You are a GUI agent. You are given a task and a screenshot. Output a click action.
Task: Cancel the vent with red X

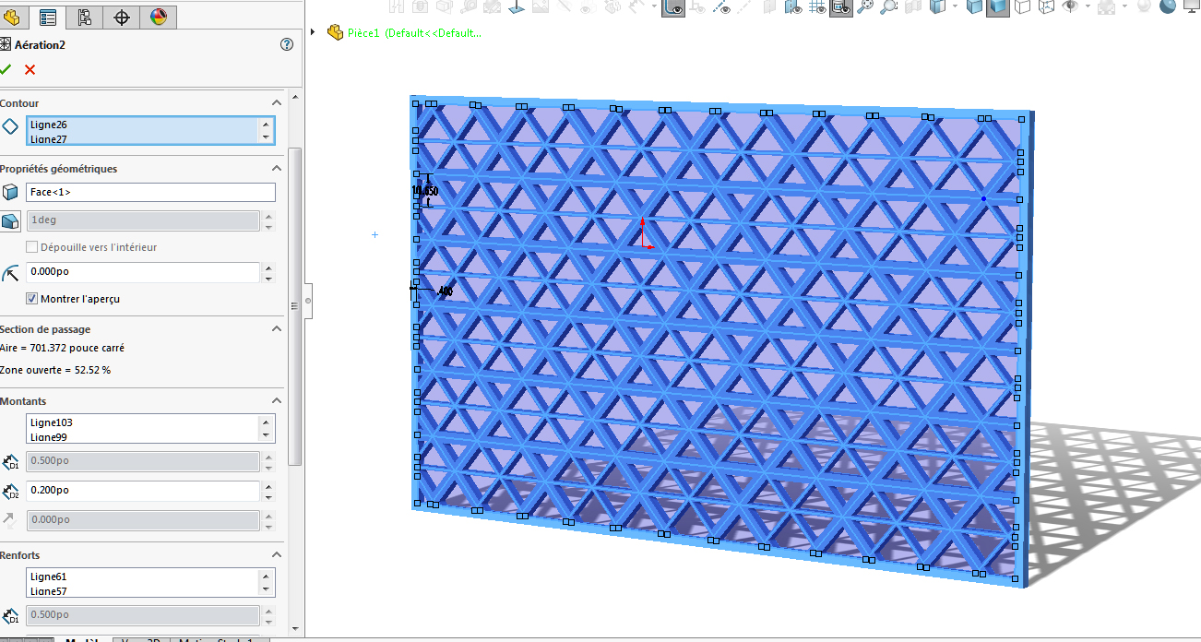[x=30, y=70]
